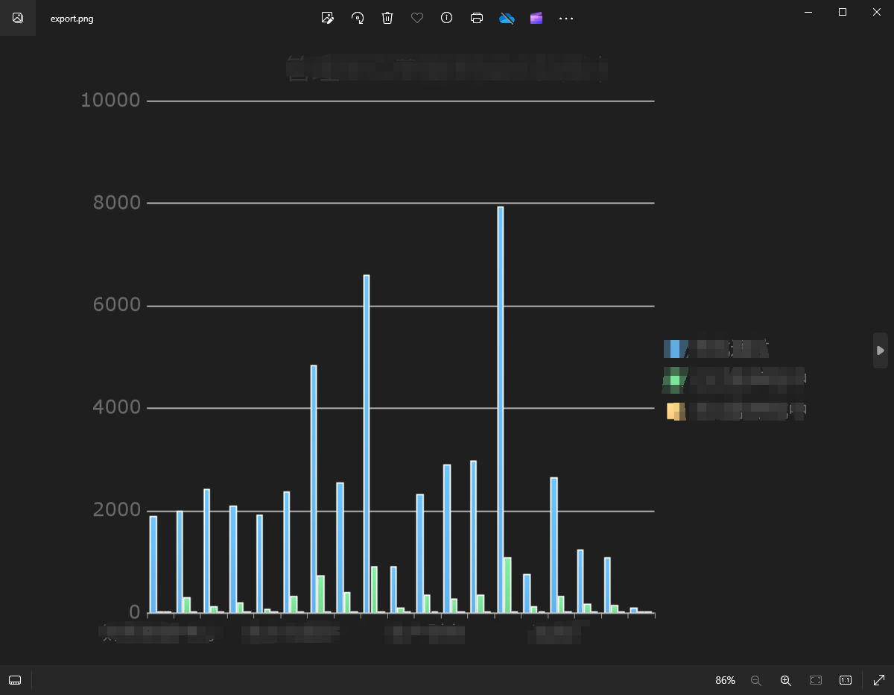Open the Edit image tool
Screen dimensions: 894x695
327,18
